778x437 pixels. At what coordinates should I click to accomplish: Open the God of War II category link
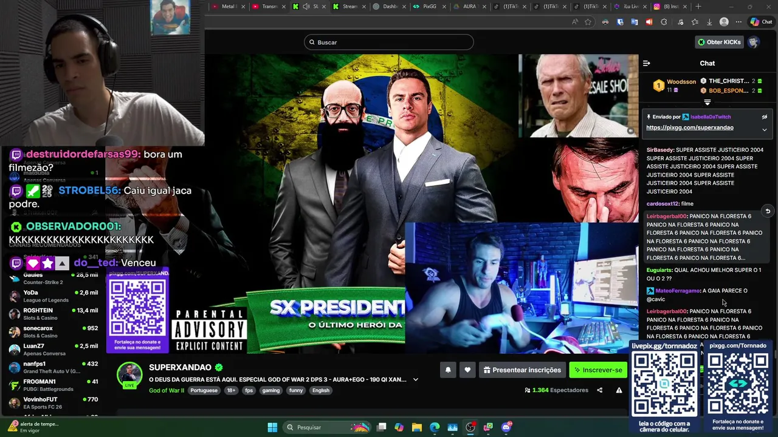coord(166,390)
